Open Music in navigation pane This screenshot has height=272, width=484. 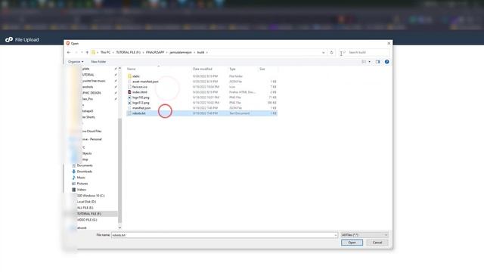tap(81, 178)
